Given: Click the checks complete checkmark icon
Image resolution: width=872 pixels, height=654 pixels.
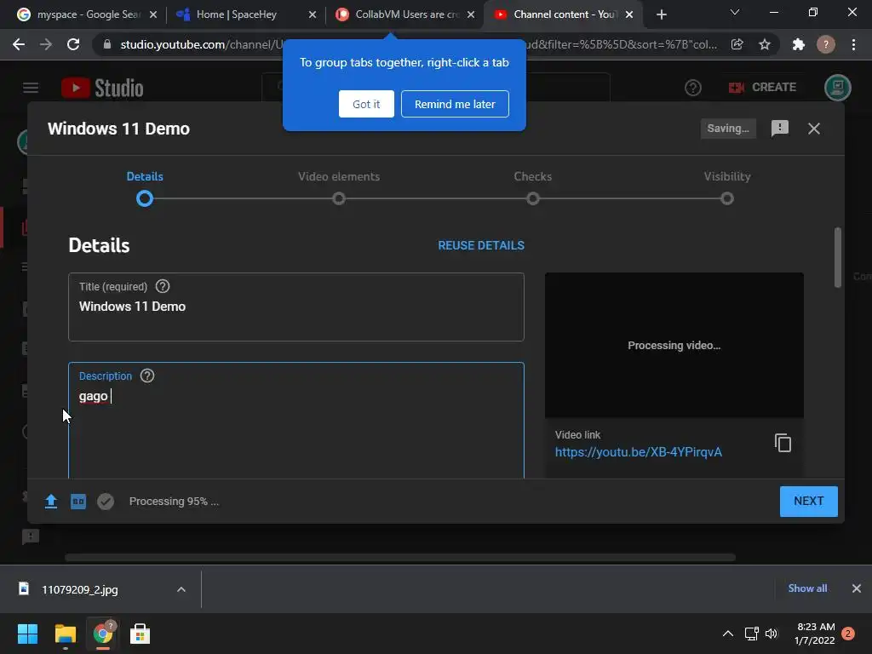Looking at the screenshot, I should coord(106,502).
